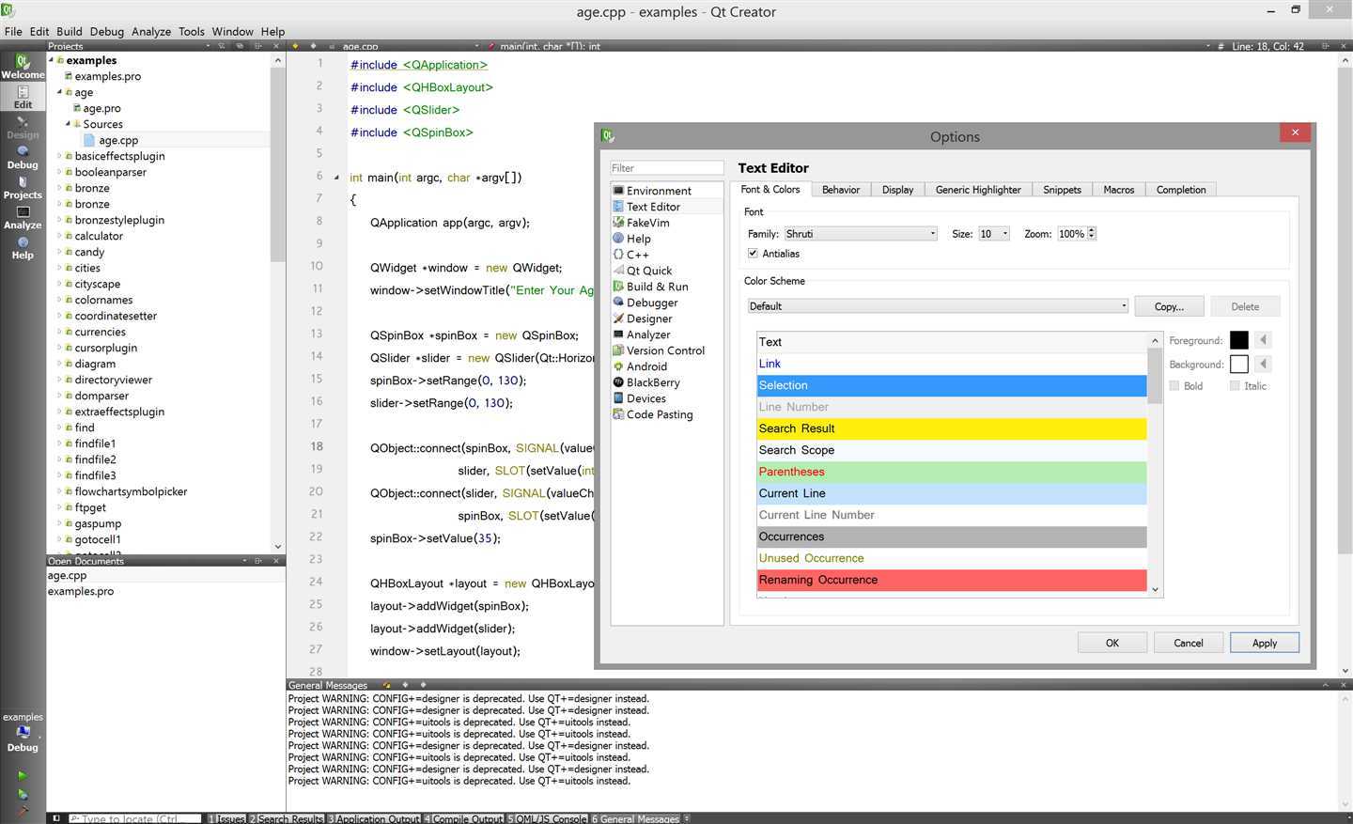Collapse the Sources folder node
The image size is (1353, 824).
(68, 124)
